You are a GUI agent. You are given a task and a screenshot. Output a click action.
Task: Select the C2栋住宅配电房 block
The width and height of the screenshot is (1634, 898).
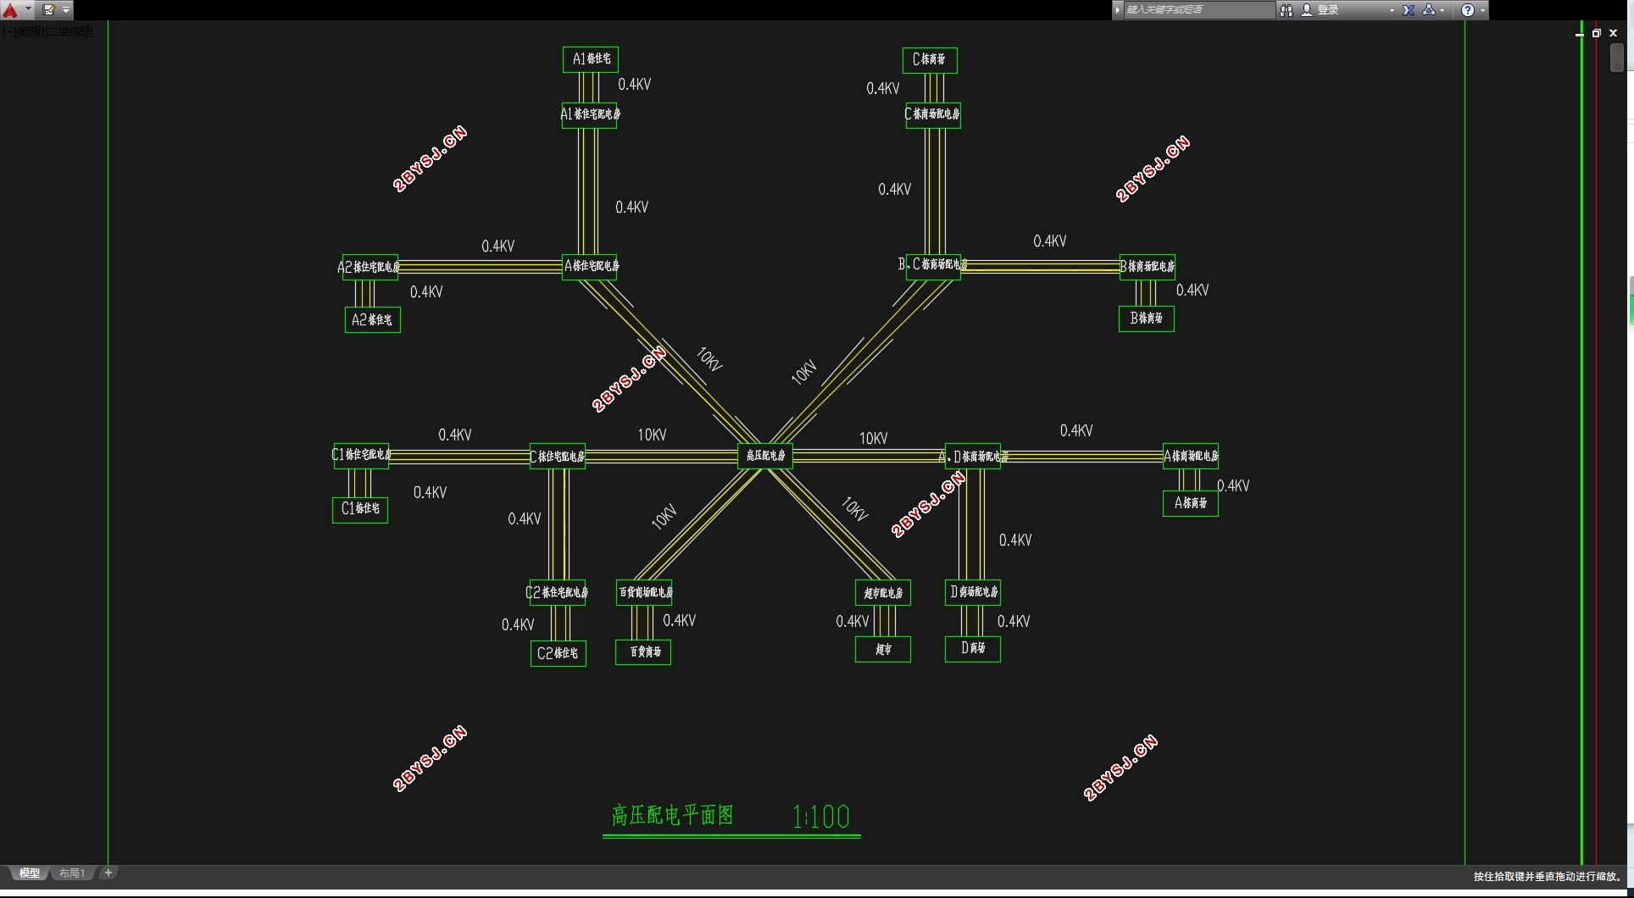pos(557,592)
